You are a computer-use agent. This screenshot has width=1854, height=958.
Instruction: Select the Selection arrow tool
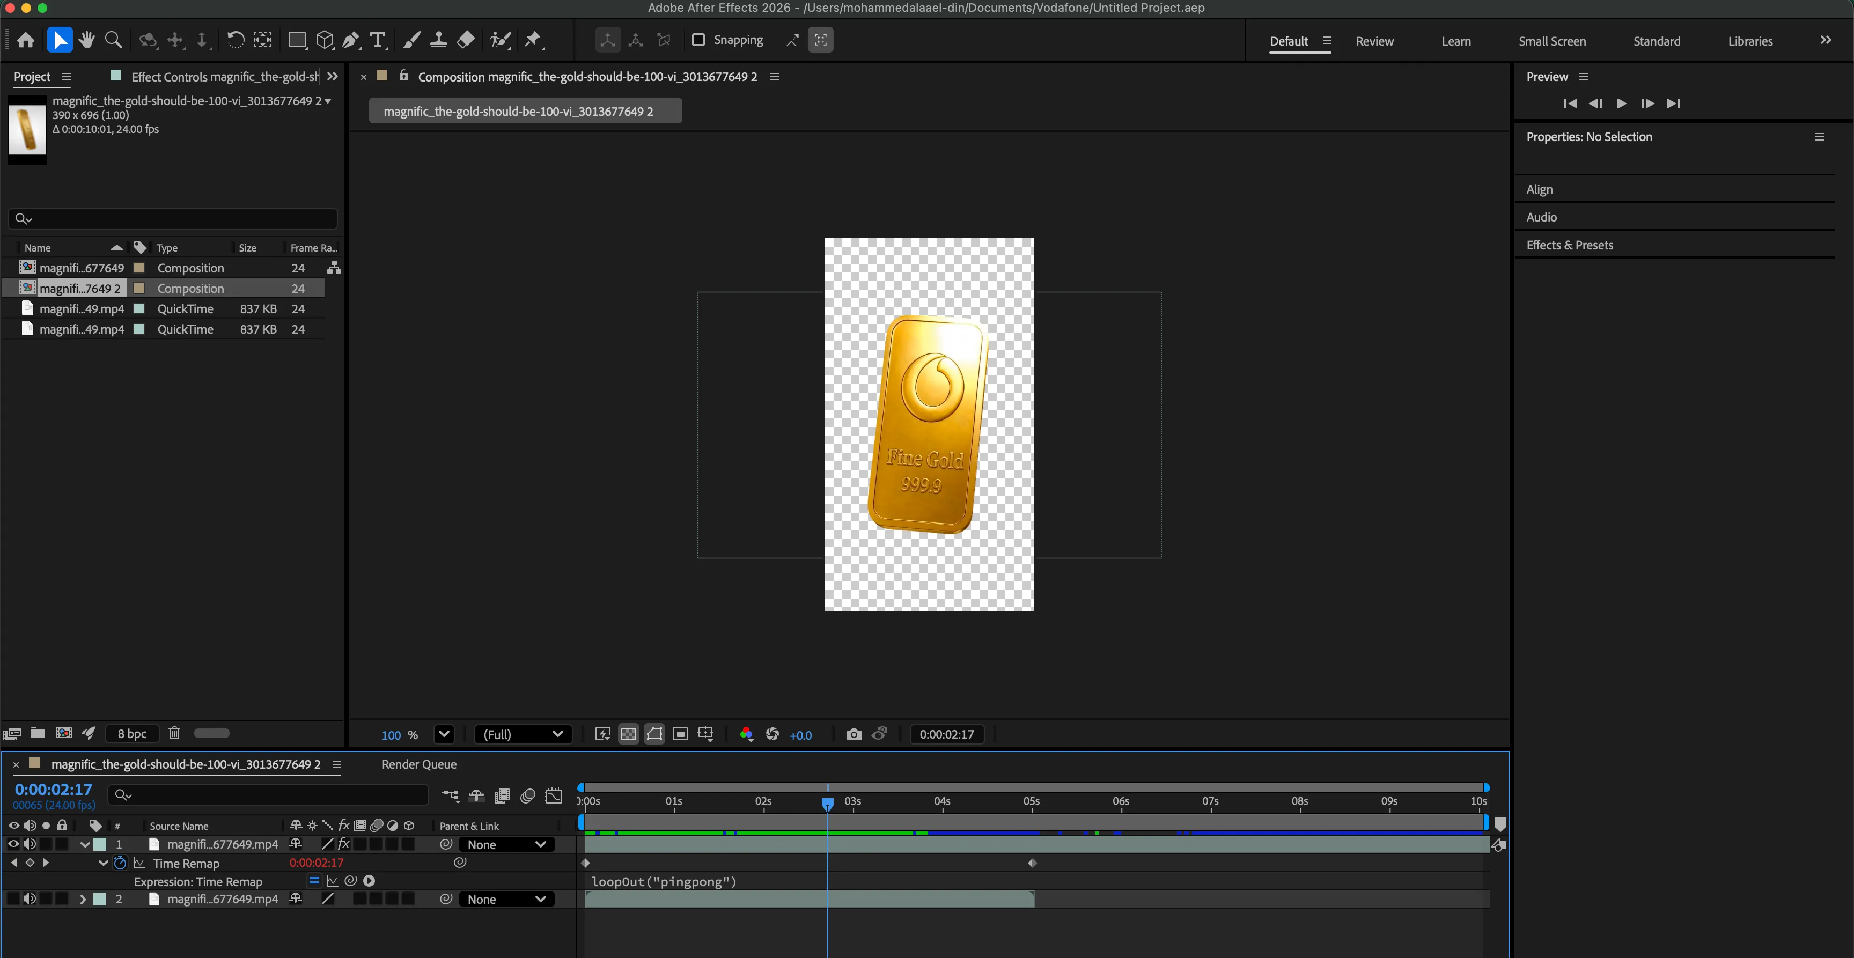(60, 40)
